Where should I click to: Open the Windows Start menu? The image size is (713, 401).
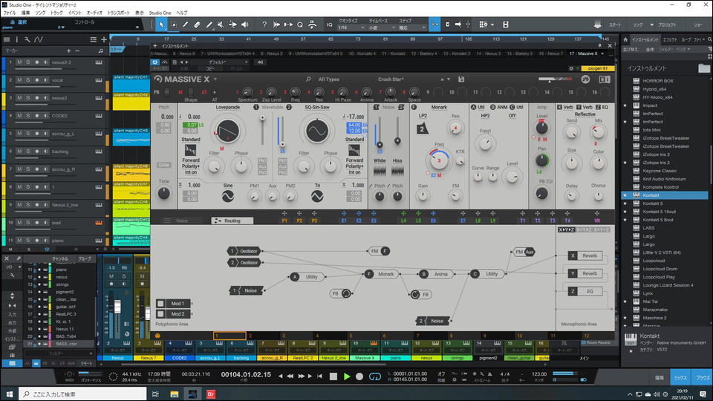tap(9, 394)
